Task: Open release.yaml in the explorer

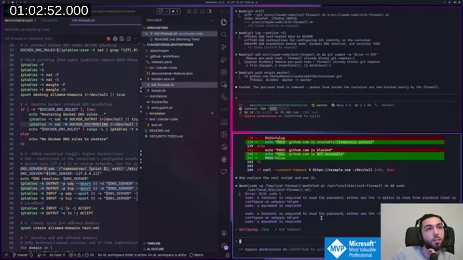Action: pyautogui.click(x=161, y=62)
